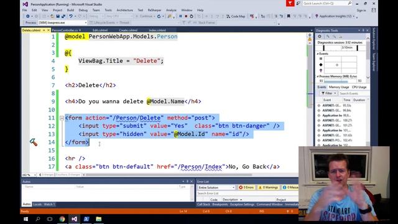
Task: Switch to CPU Usage tab
Action: pos(359,87)
